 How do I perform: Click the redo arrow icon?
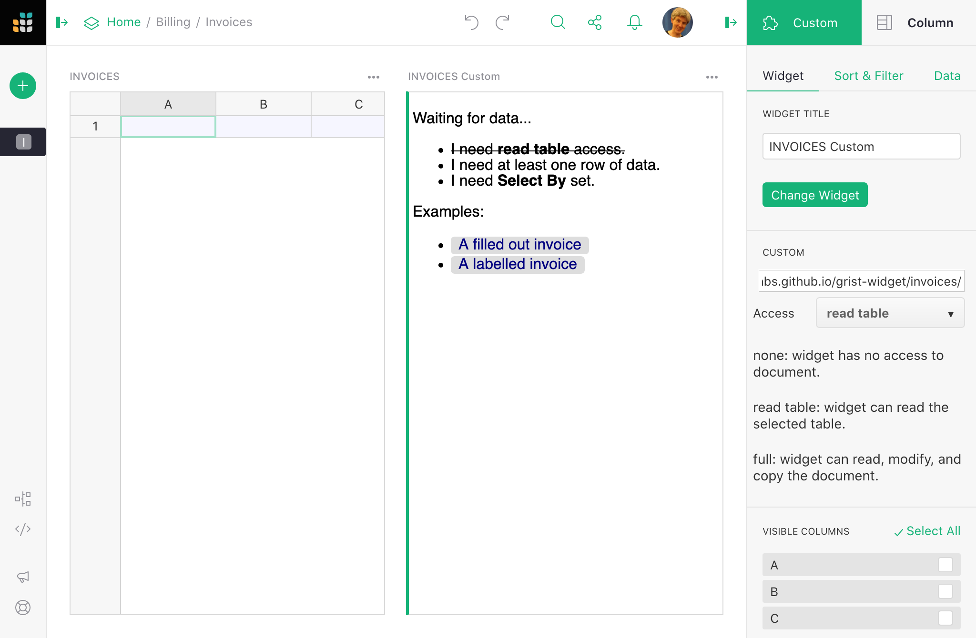[x=502, y=22]
